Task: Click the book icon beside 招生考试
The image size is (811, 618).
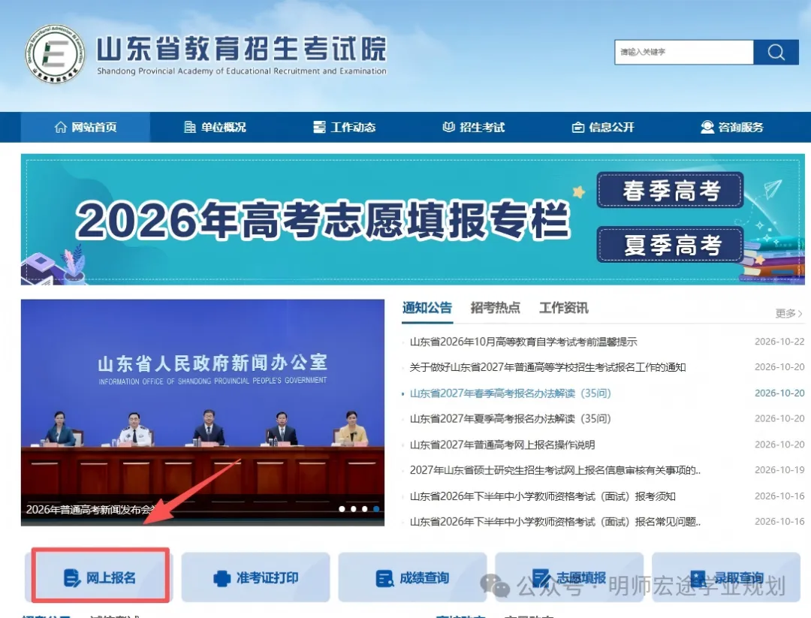Action: 448,127
